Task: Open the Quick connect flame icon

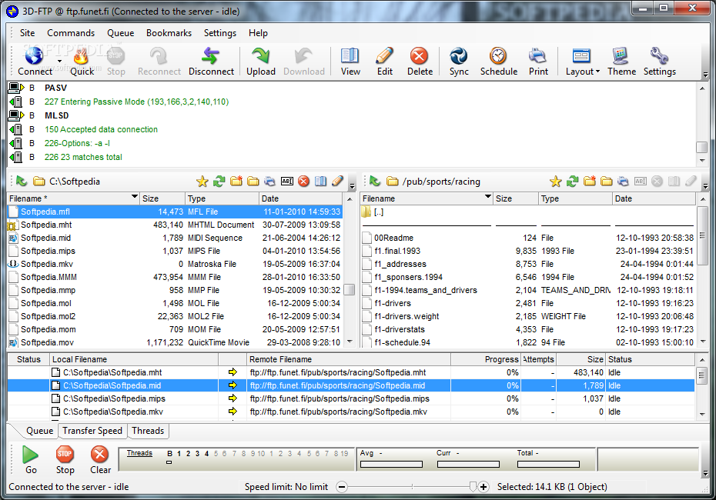Action: click(82, 56)
